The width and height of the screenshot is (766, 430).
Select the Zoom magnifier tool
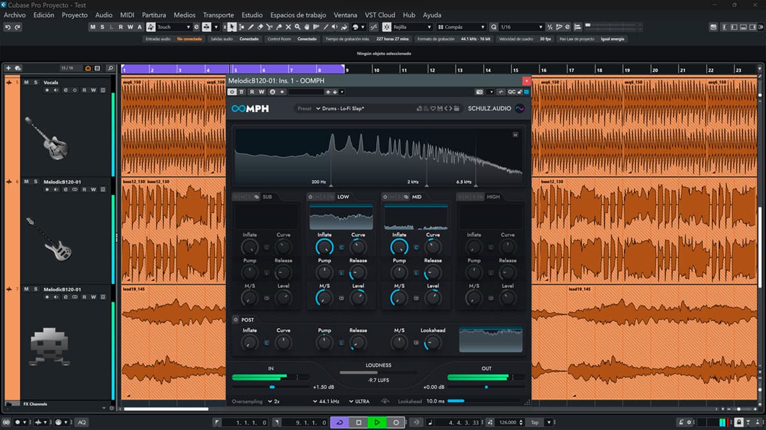click(x=298, y=27)
